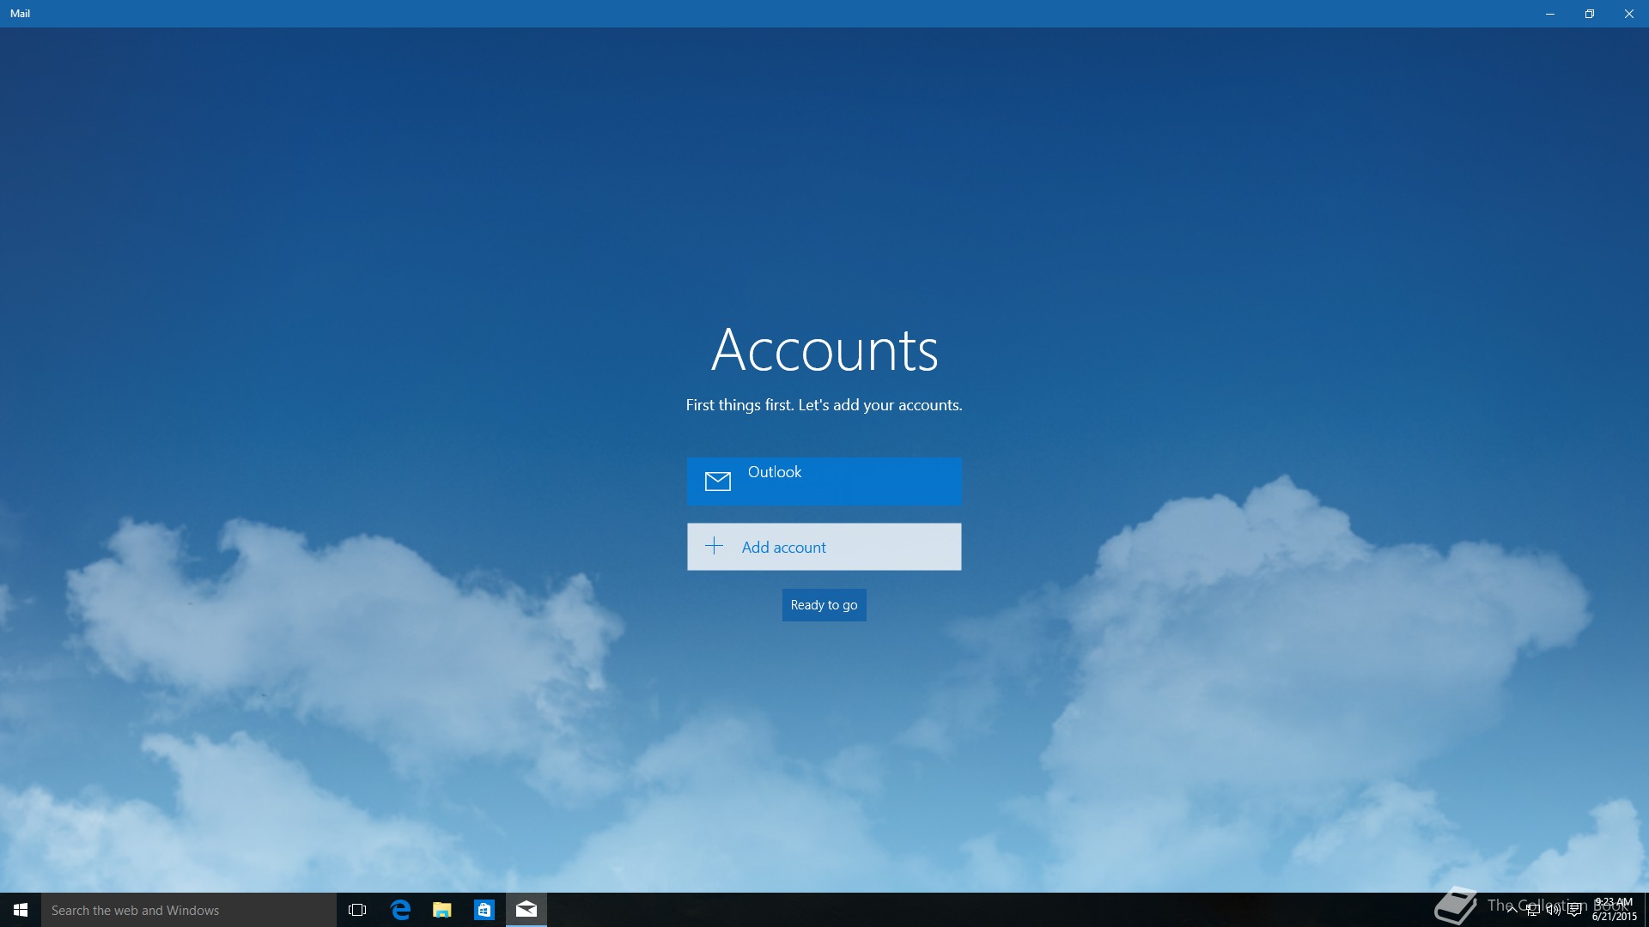
Task: Open the volume control tray icon
Action: (1554, 910)
